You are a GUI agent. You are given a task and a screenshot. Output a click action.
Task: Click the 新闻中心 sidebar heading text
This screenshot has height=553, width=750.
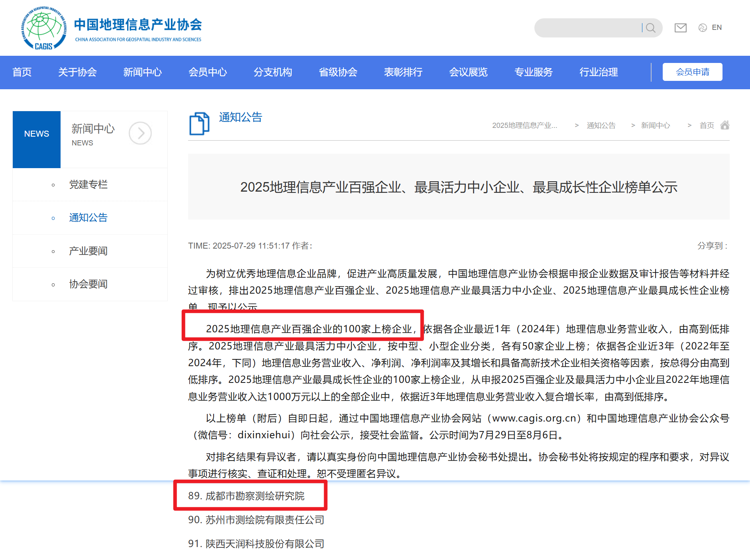(93, 129)
